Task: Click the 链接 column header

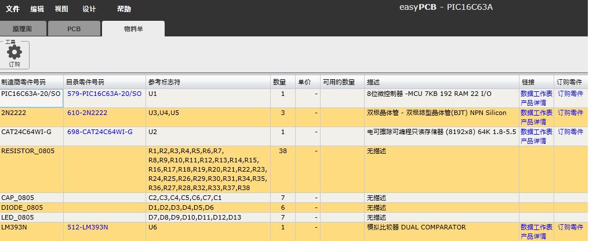Action: click(537, 82)
